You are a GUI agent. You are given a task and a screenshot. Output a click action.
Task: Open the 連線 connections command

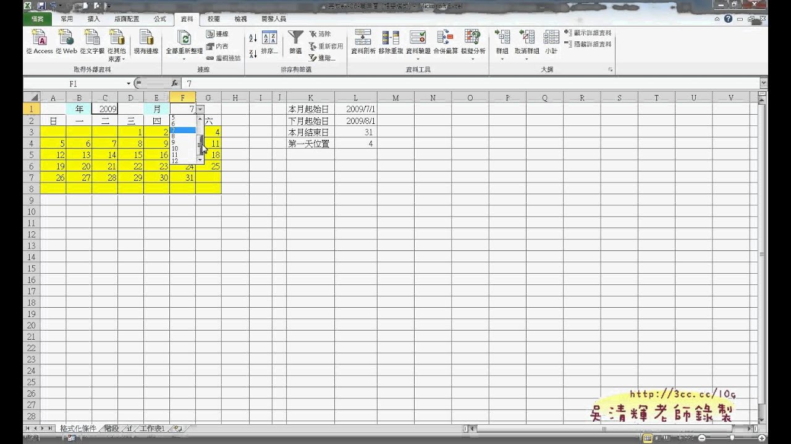point(218,34)
